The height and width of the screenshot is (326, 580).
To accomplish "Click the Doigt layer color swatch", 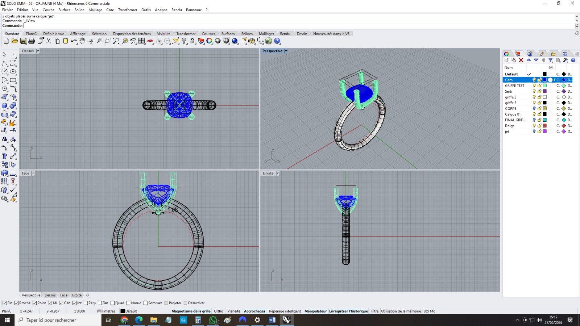I will click(544, 126).
